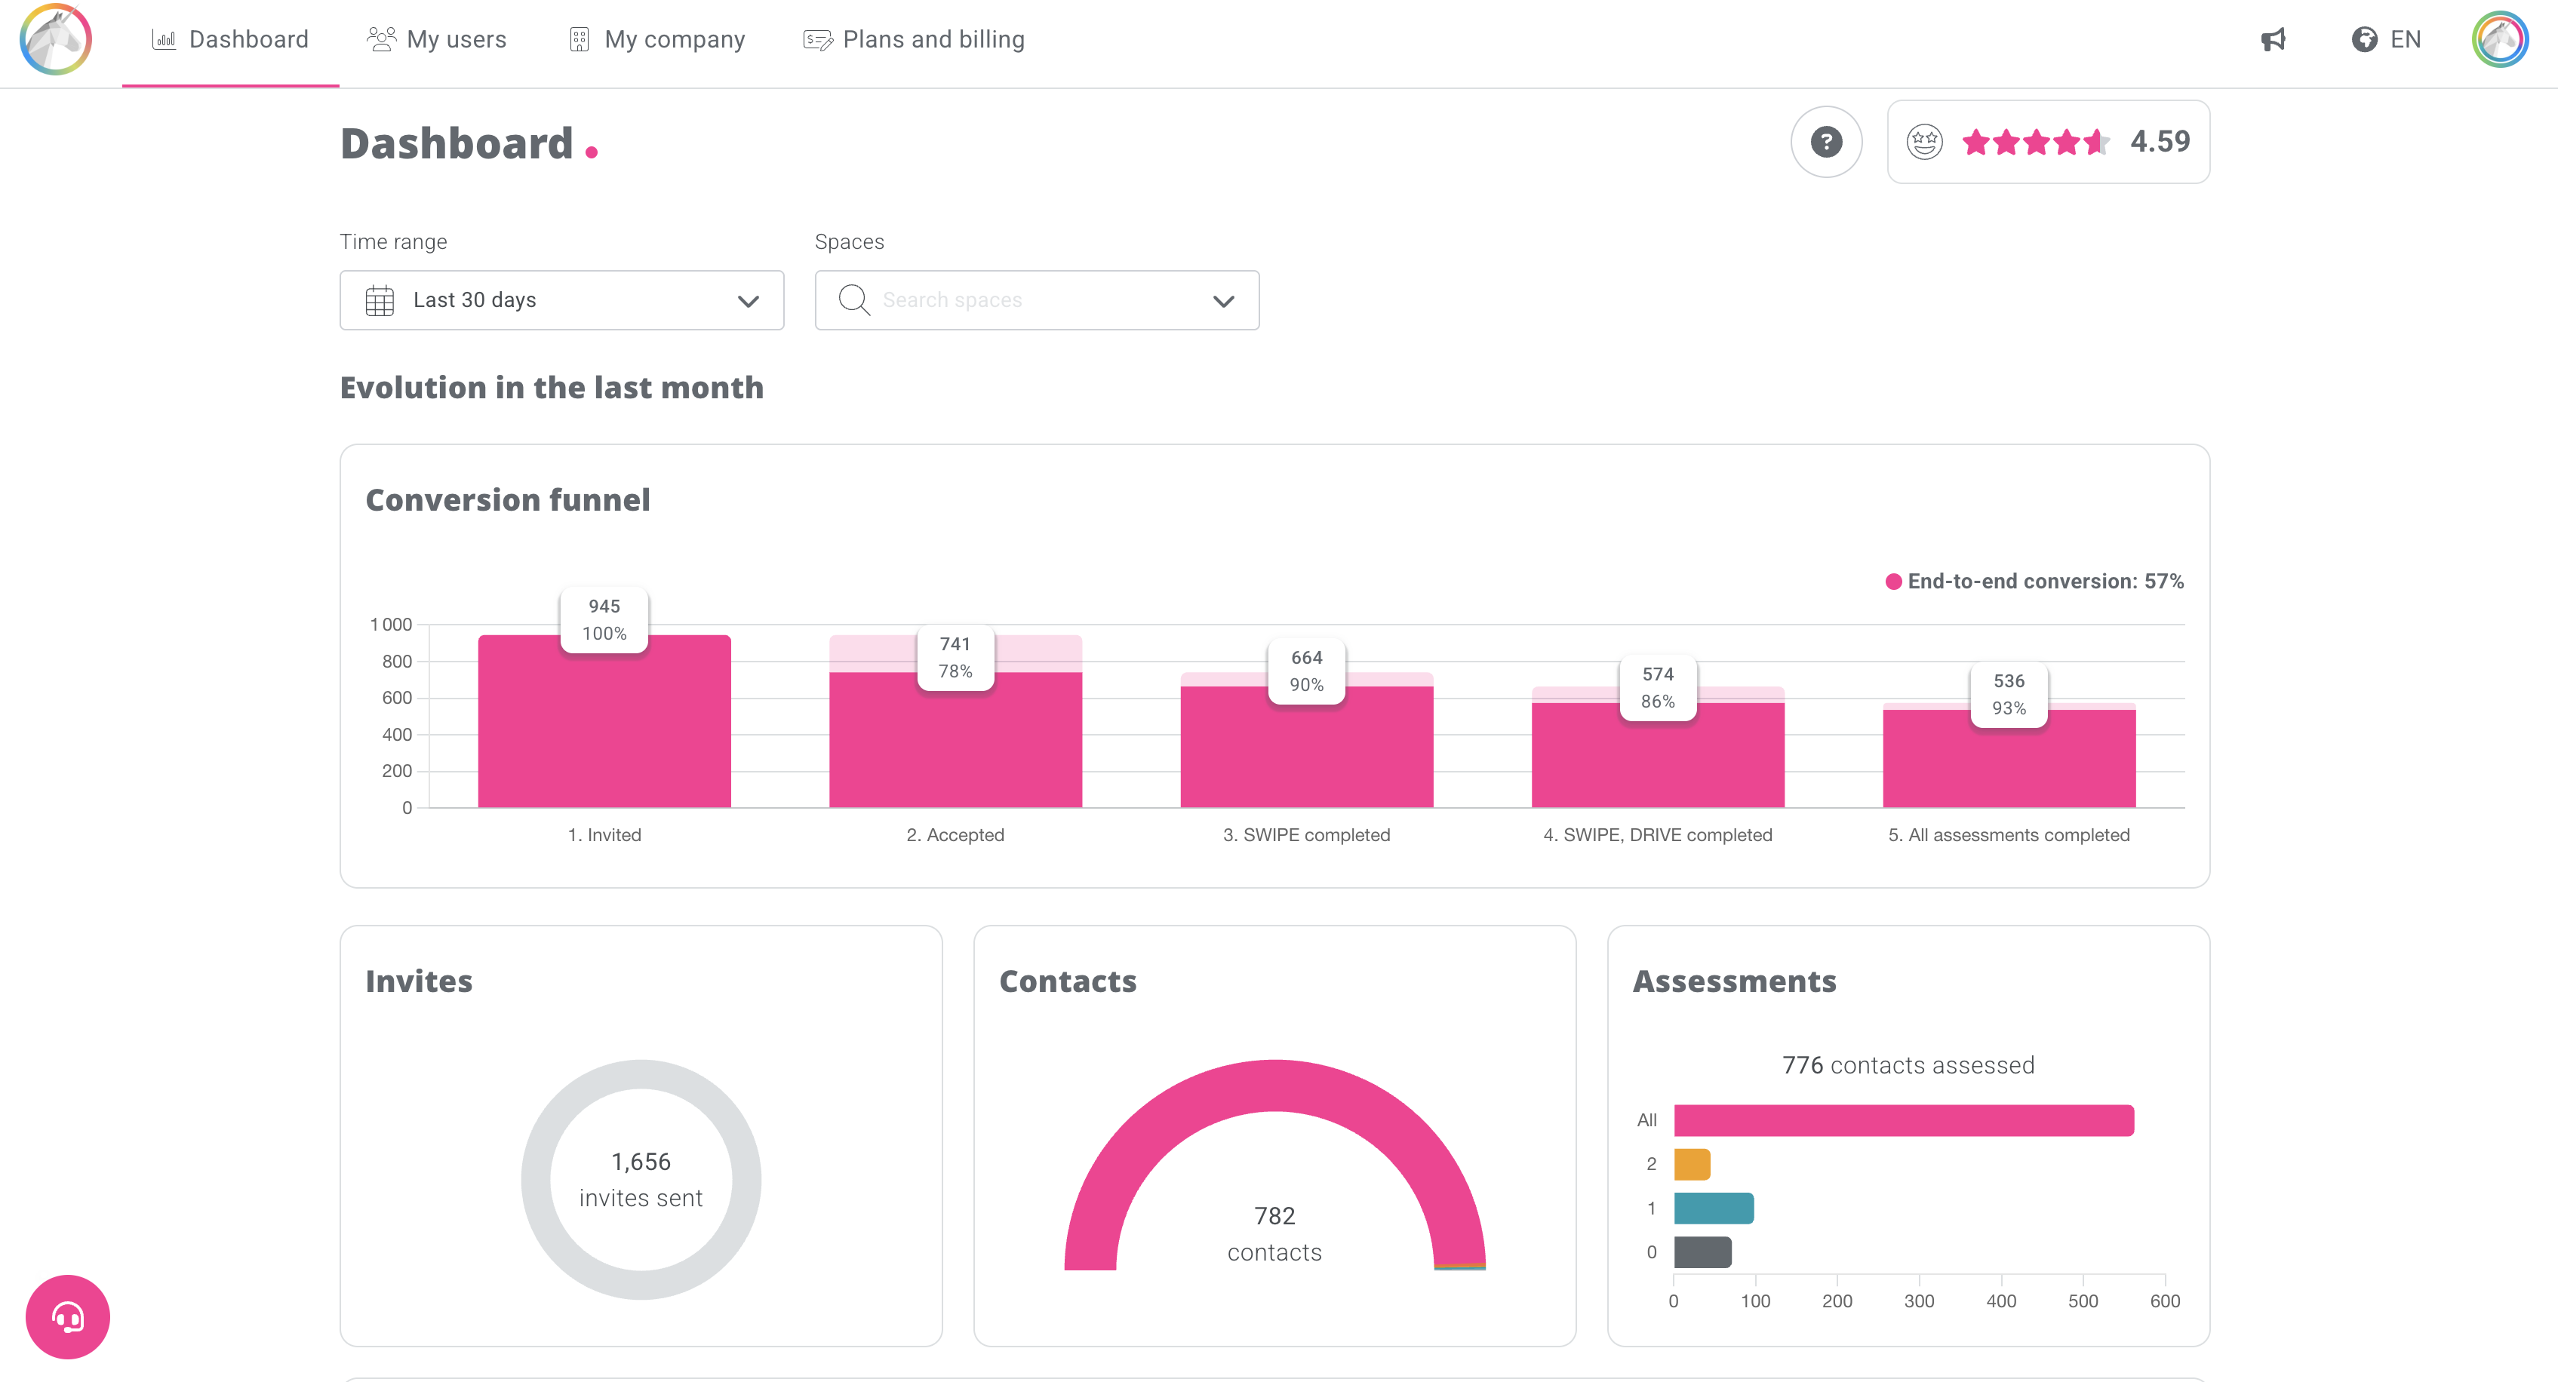The width and height of the screenshot is (2558, 1382).
Task: Click the unicorn logo in top-left corner
Action: (x=56, y=40)
